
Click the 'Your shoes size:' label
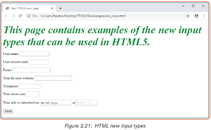(x=14, y=94)
